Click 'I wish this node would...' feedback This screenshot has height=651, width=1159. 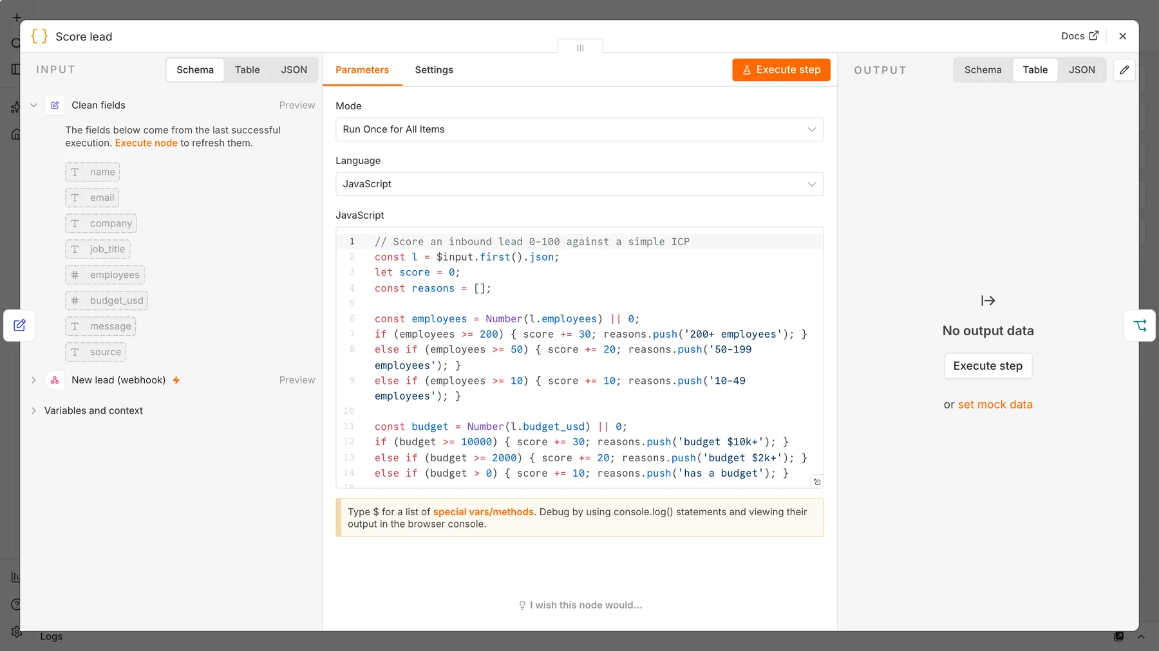580,605
